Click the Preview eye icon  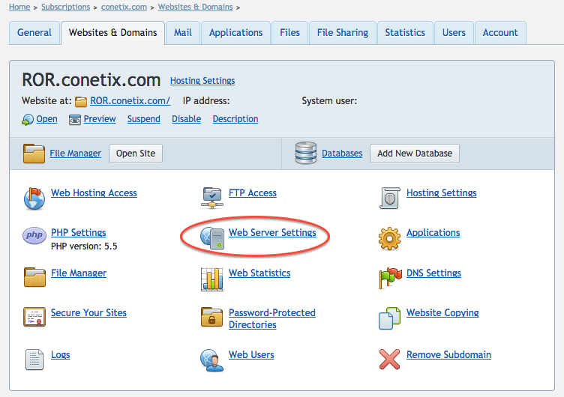click(x=74, y=120)
